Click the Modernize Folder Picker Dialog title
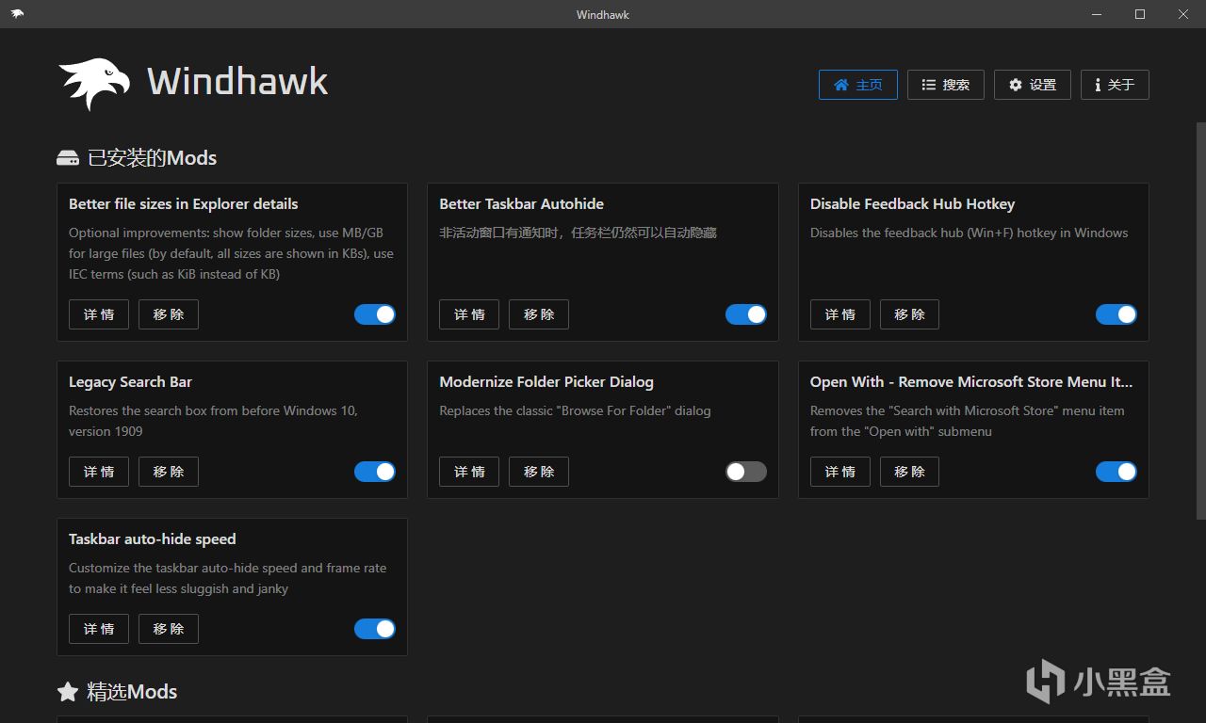The width and height of the screenshot is (1206, 723). click(546, 382)
